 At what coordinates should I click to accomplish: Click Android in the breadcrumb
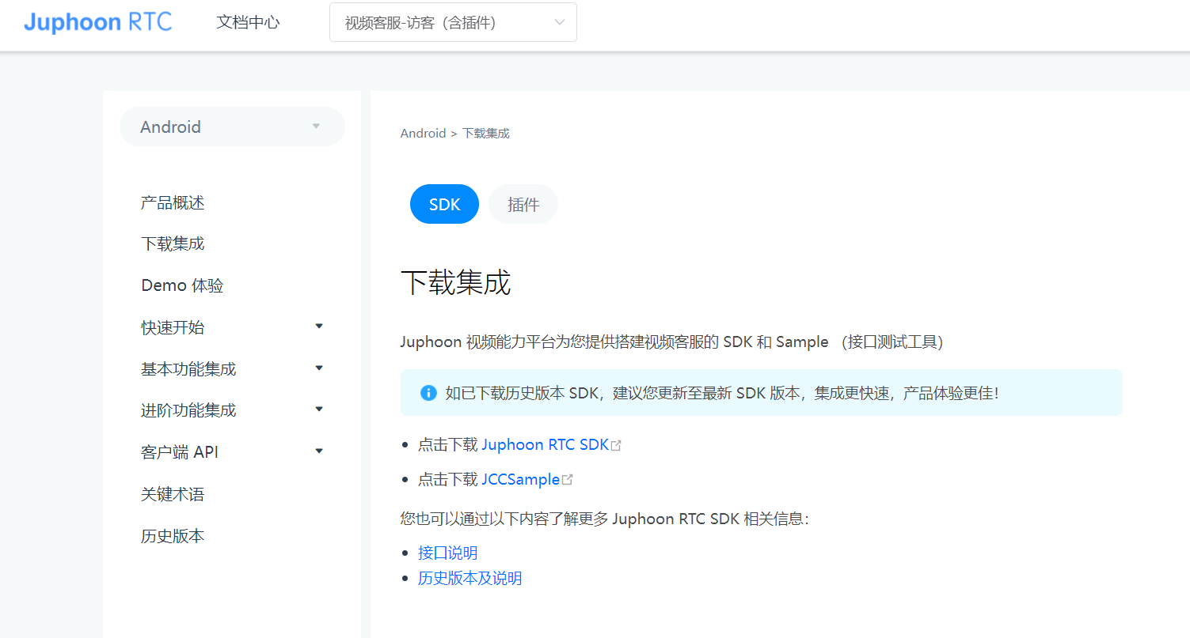tap(423, 134)
